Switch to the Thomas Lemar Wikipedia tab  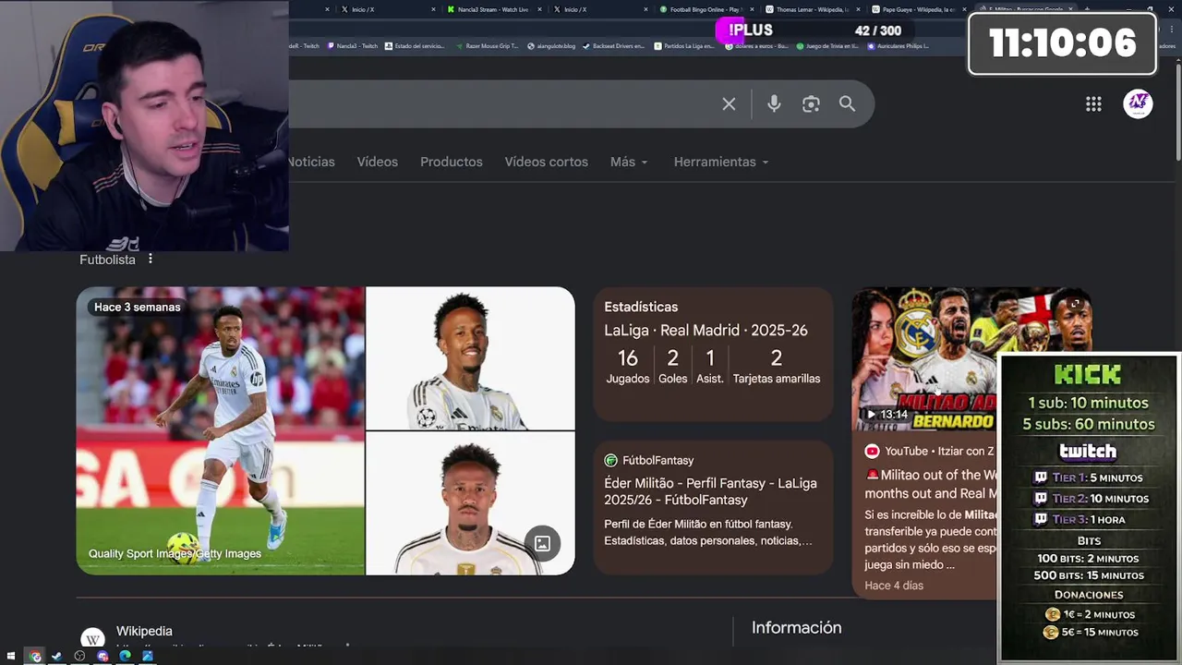point(811,9)
